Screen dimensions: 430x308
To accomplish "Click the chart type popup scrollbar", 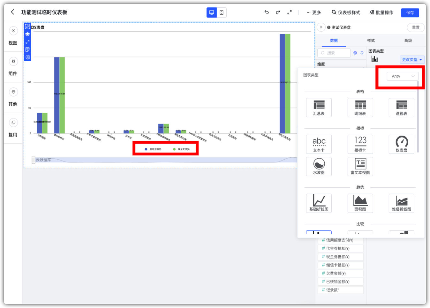I will pos(418,117).
